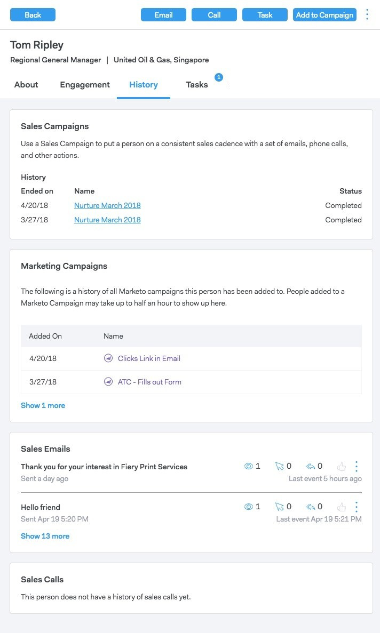Click the Marketo icon beside ATC - Fills out Form
Image resolution: width=380 pixels, height=633 pixels.
(x=108, y=382)
